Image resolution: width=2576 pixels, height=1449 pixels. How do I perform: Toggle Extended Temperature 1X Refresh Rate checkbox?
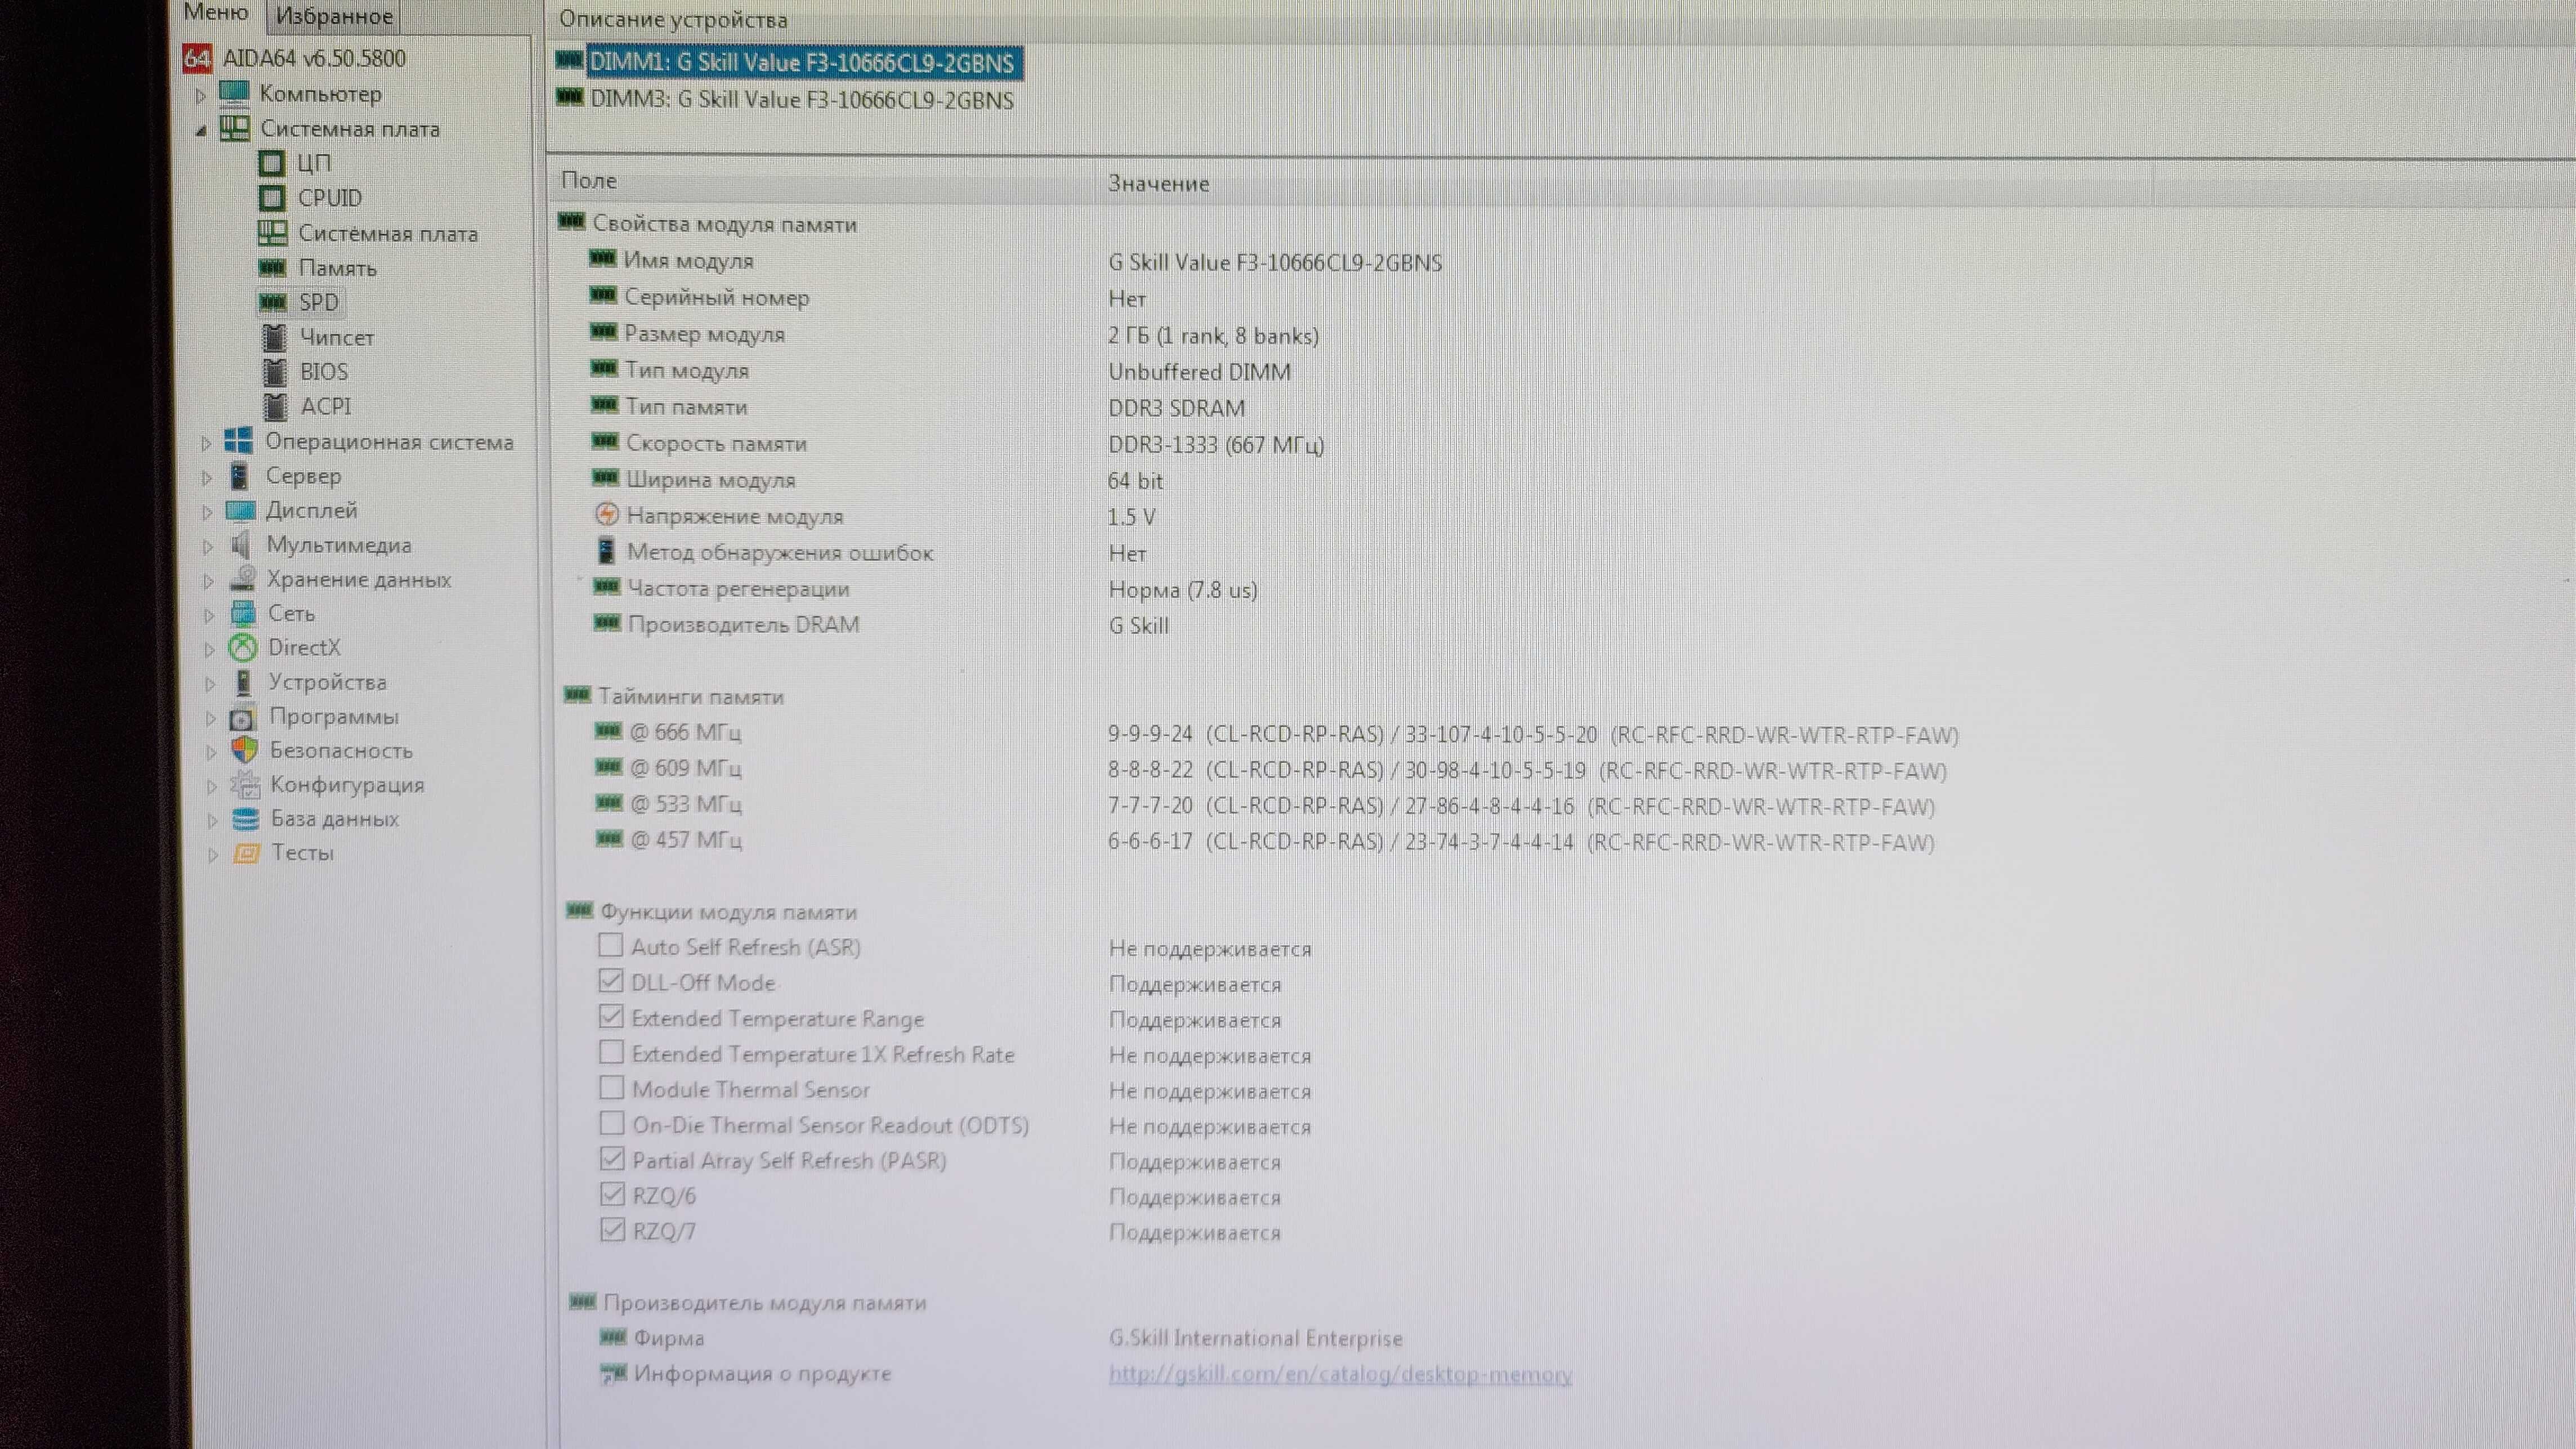611,1052
